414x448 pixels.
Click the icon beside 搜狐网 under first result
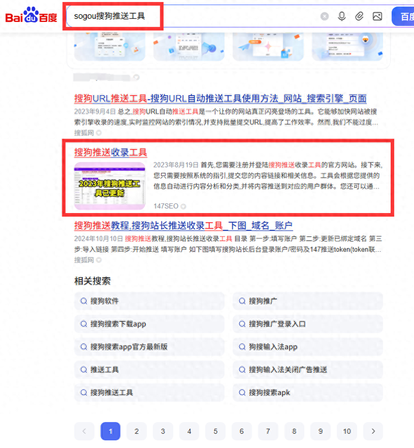[99, 133]
